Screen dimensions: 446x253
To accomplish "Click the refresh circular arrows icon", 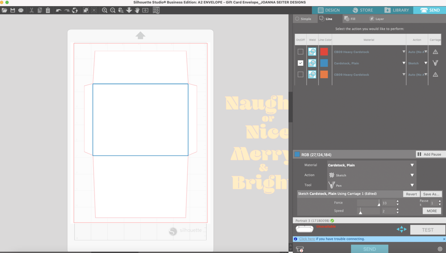I will coord(75,10).
